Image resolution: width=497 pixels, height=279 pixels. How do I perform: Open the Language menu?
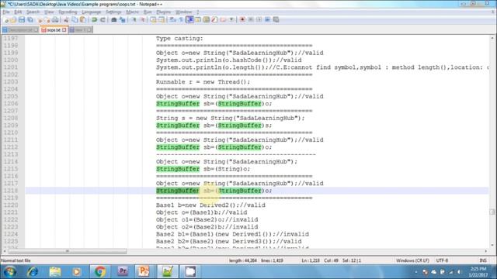point(92,12)
